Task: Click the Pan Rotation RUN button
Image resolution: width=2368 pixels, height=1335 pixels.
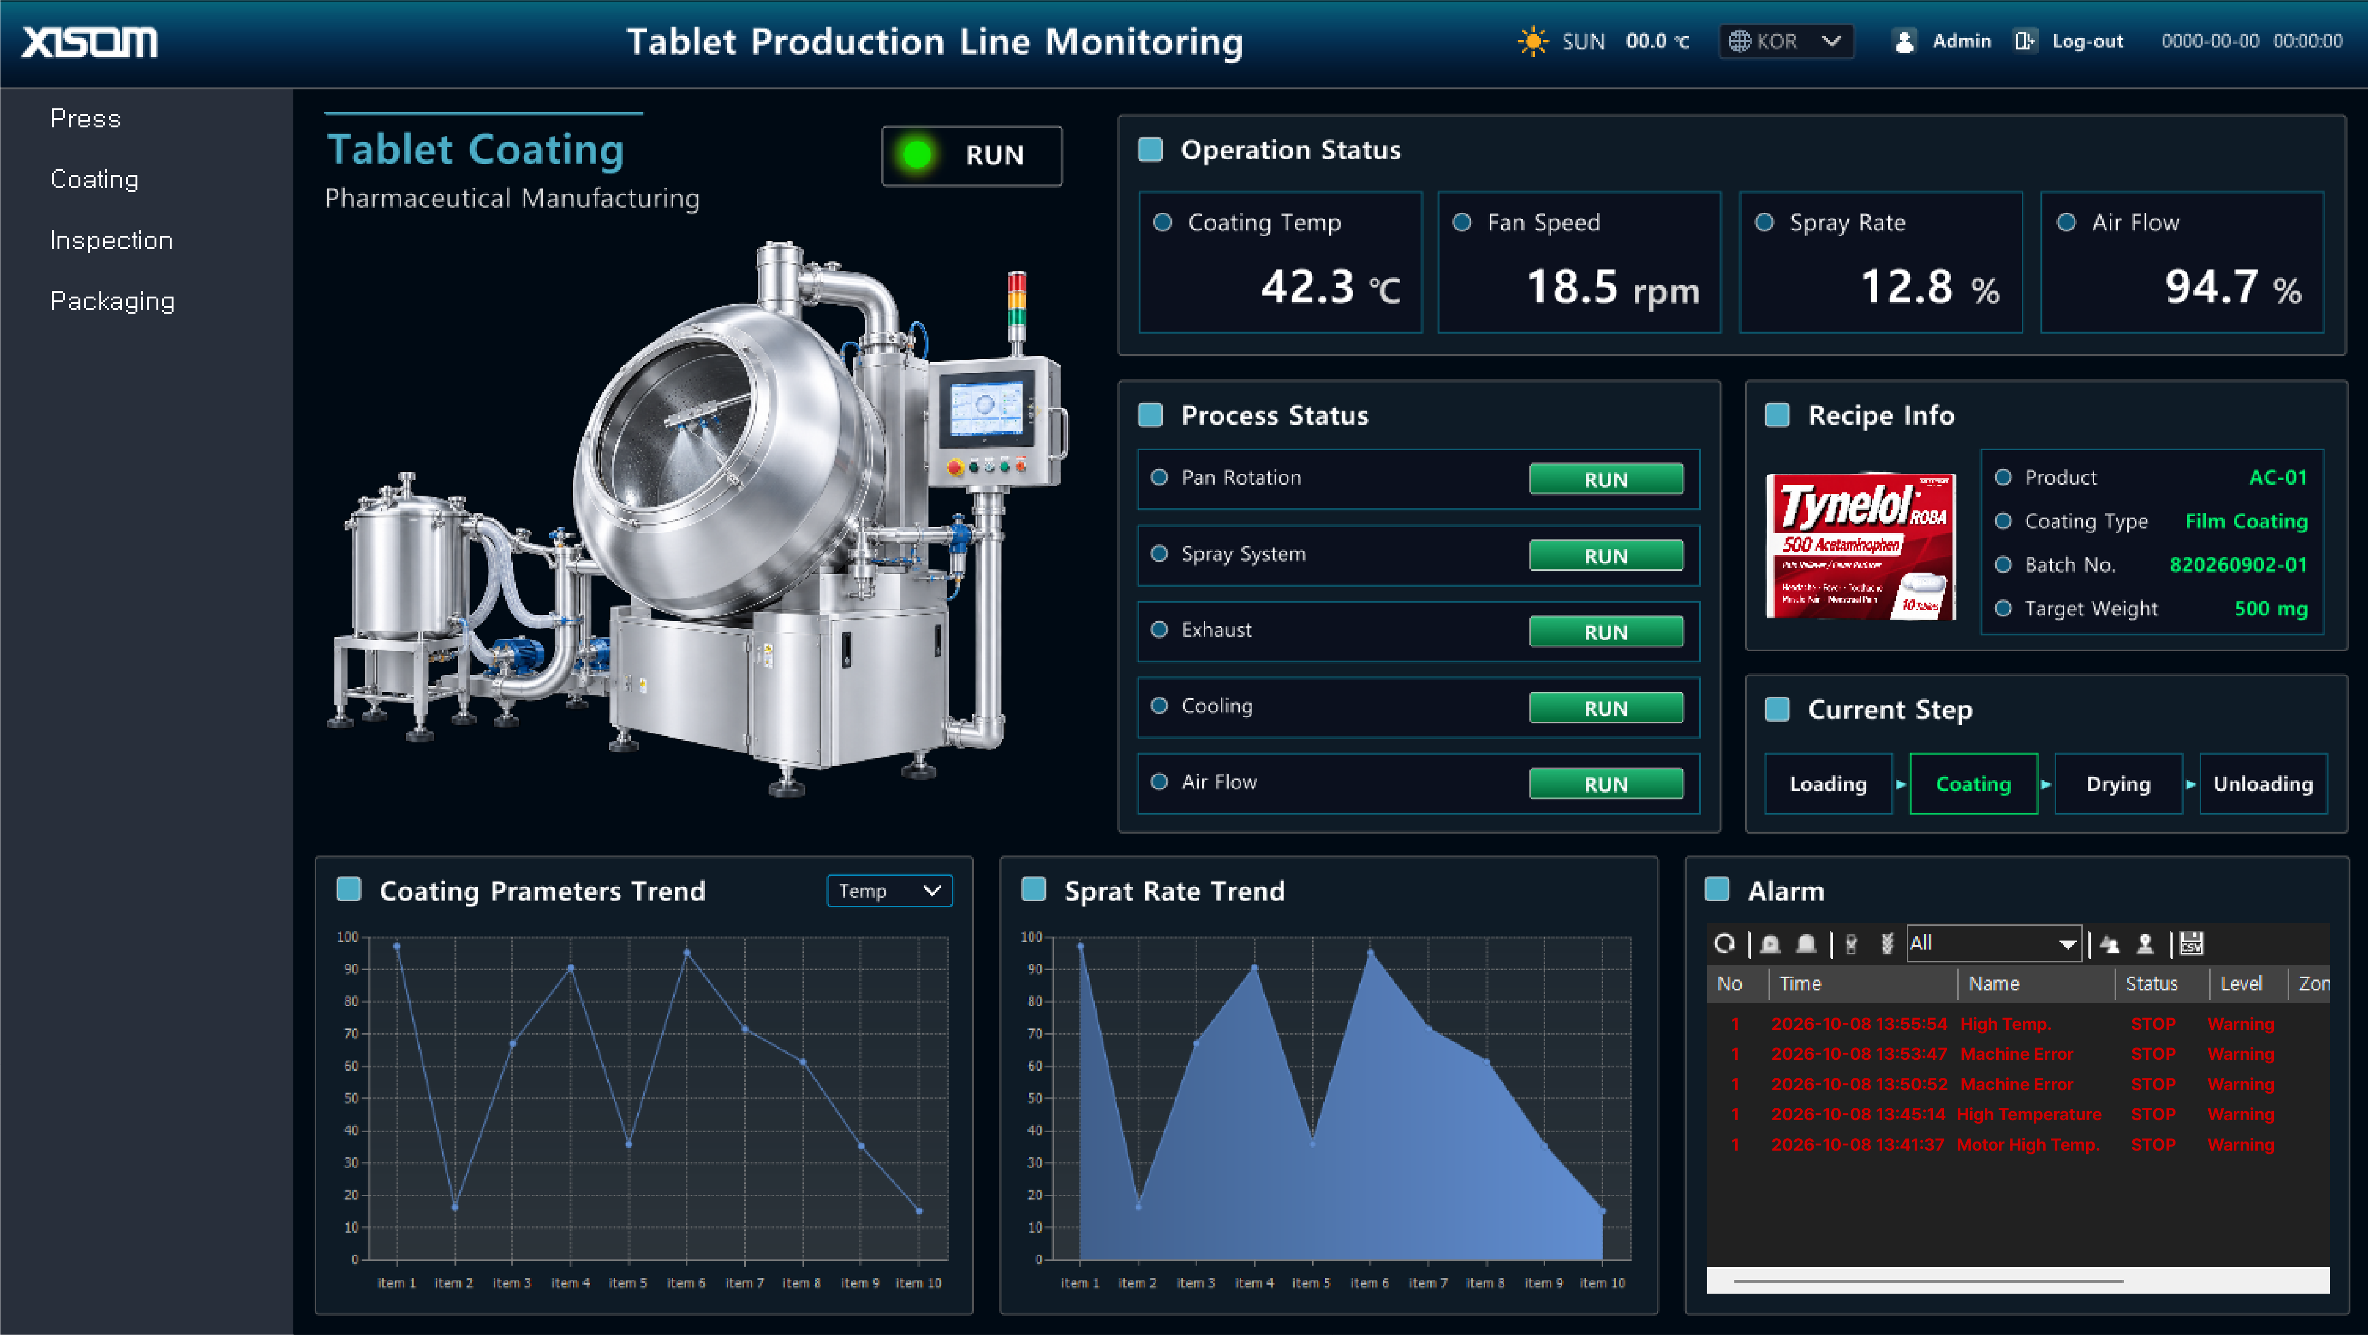Action: click(x=1606, y=479)
